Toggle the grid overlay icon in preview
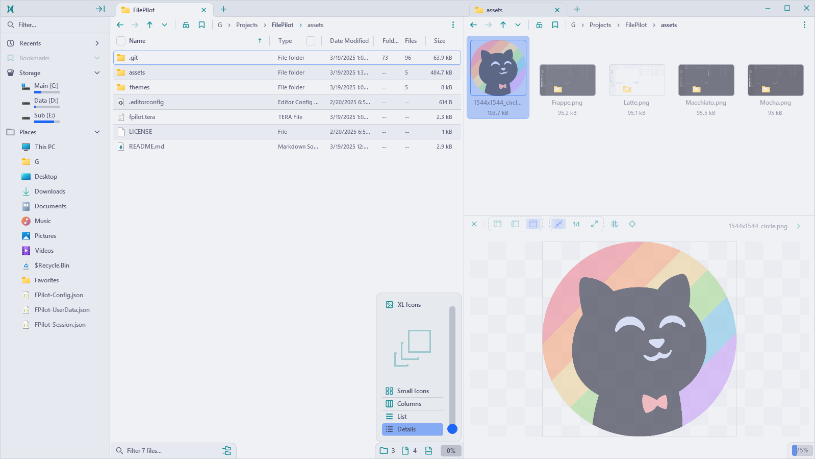Viewport: 815px width, 459px height. point(615,224)
